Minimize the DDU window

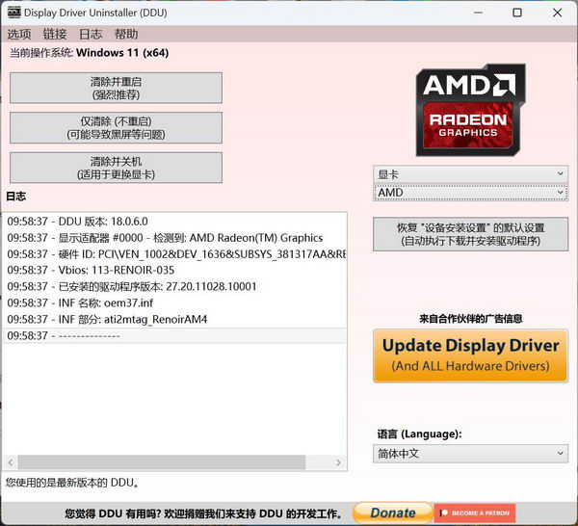coord(478,13)
